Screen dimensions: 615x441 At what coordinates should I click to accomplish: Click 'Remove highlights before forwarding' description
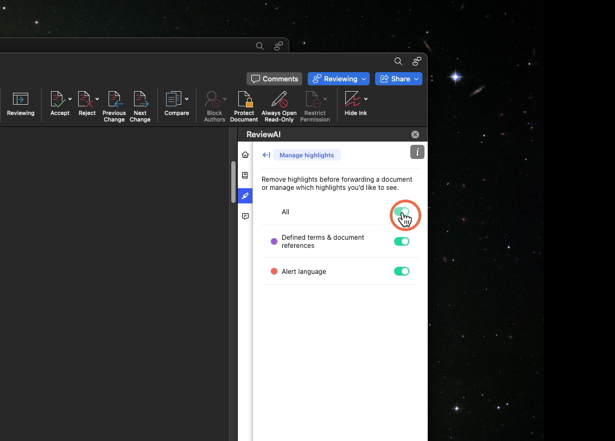click(337, 183)
